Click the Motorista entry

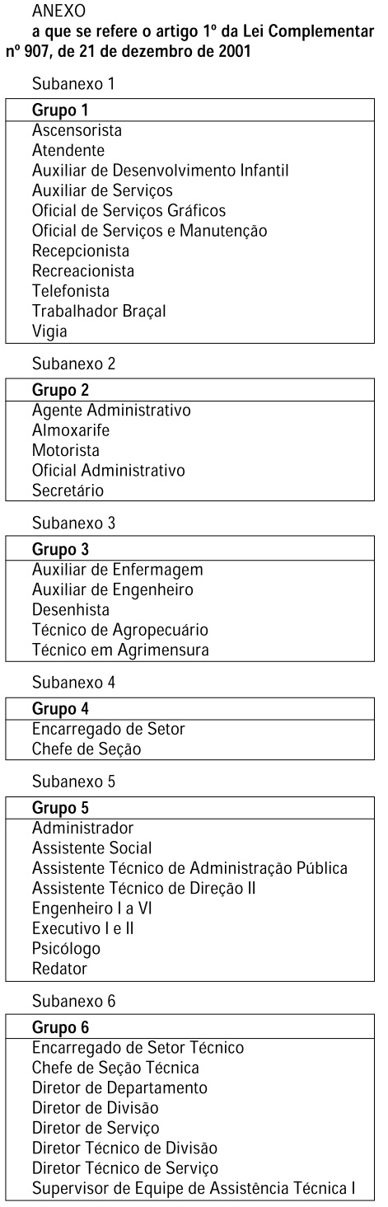[x=65, y=451]
